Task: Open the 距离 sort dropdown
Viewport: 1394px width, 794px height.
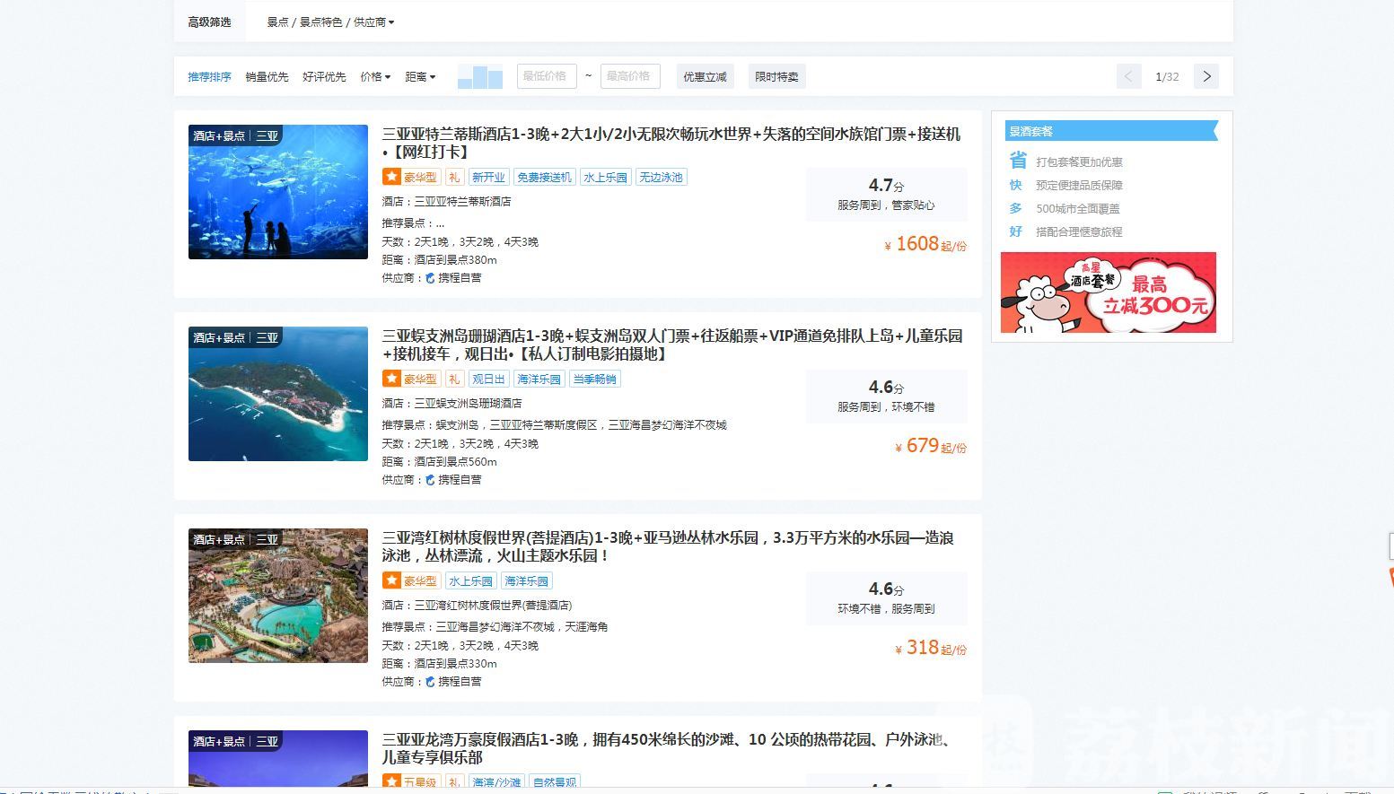Action: (x=420, y=77)
